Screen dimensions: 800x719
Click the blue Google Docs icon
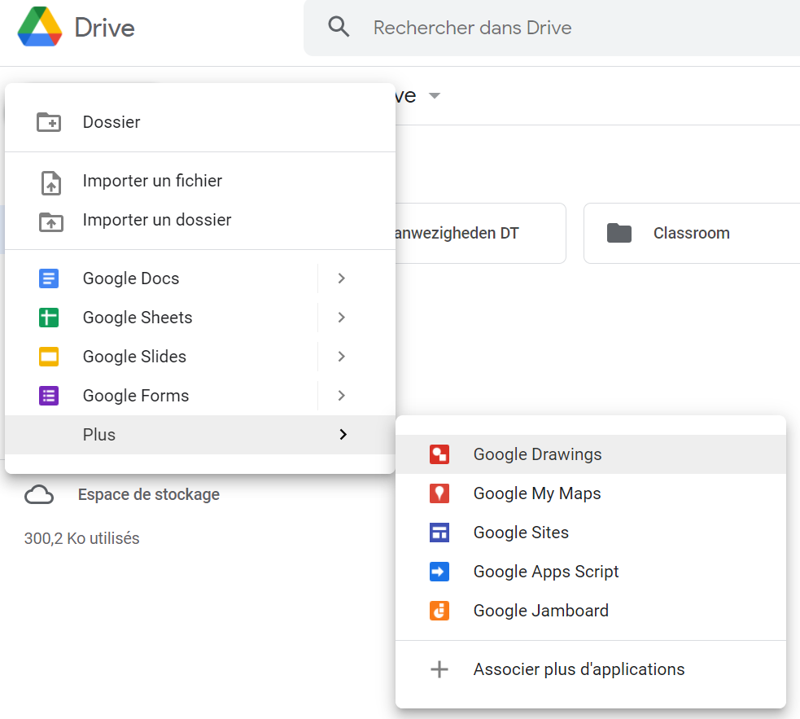[x=49, y=278]
